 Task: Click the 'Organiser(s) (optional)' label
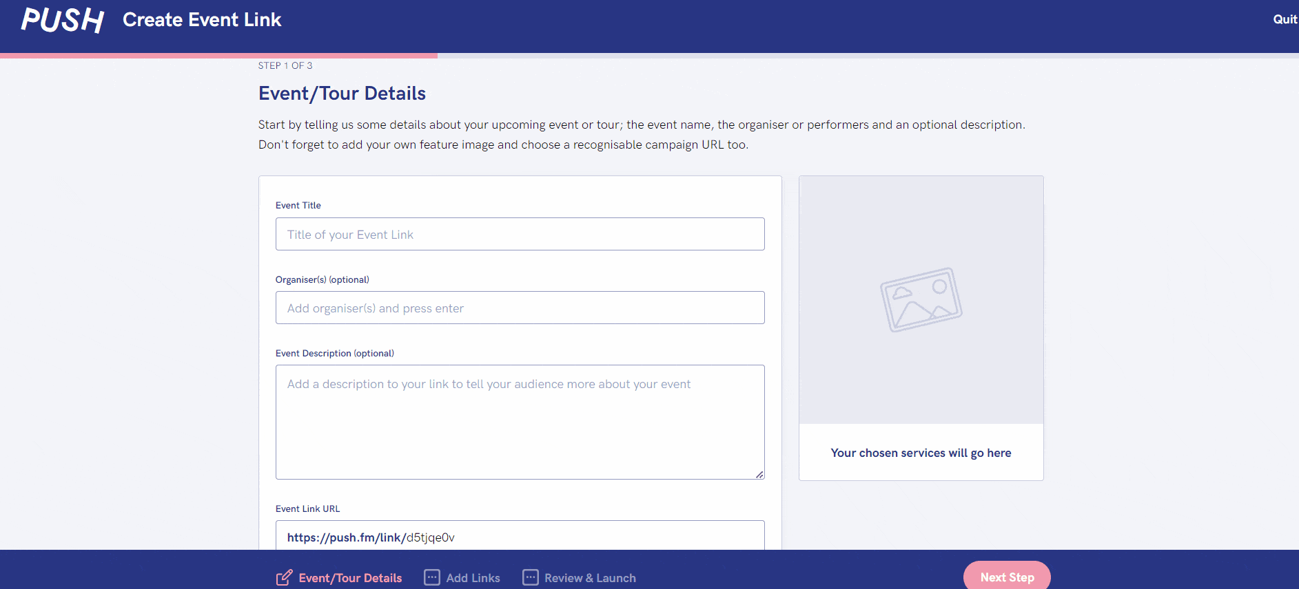323,279
